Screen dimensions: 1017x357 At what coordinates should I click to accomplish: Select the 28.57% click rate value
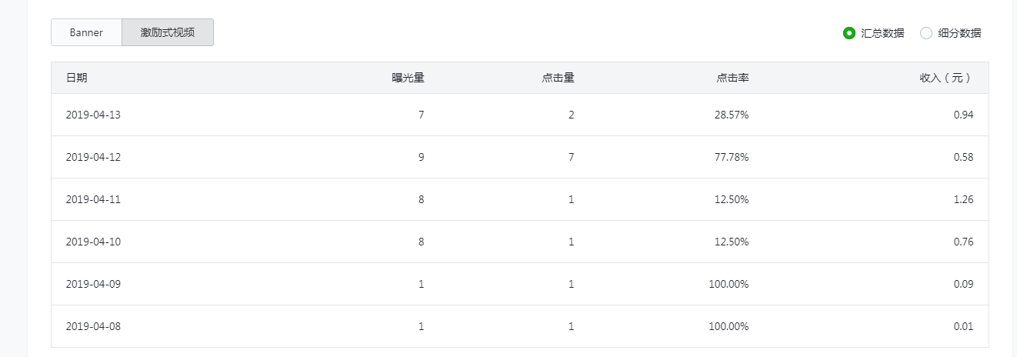(731, 115)
